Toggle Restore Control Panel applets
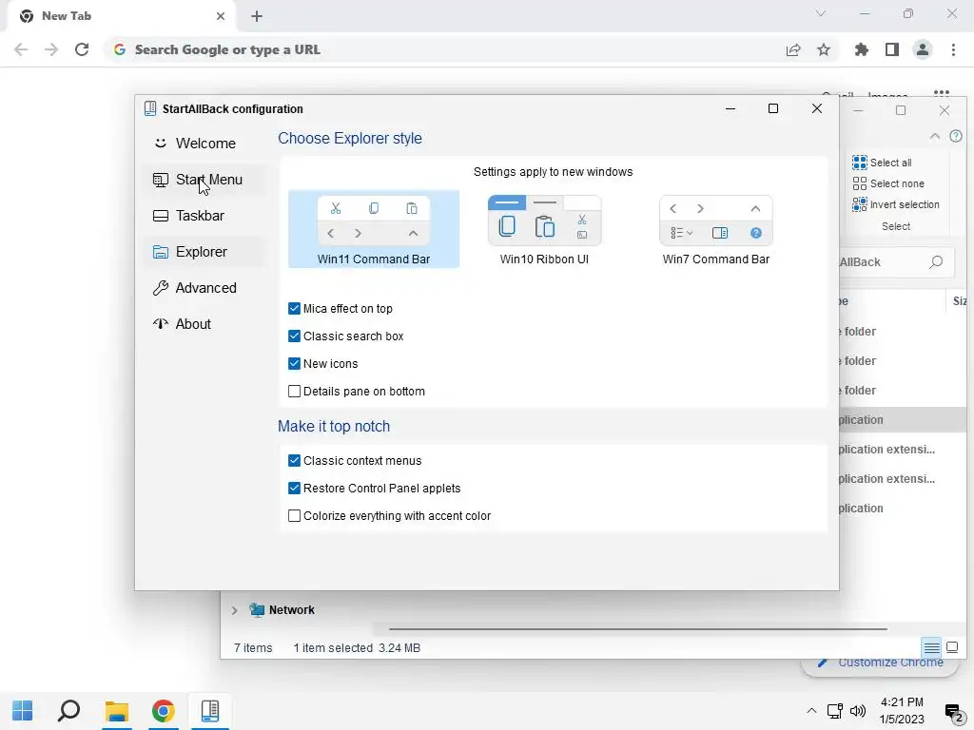The width and height of the screenshot is (974, 730). pyautogui.click(x=295, y=488)
